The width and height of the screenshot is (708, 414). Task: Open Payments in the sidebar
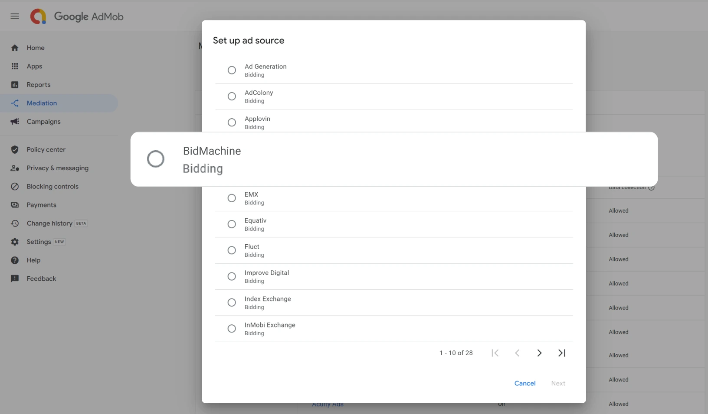click(59, 205)
